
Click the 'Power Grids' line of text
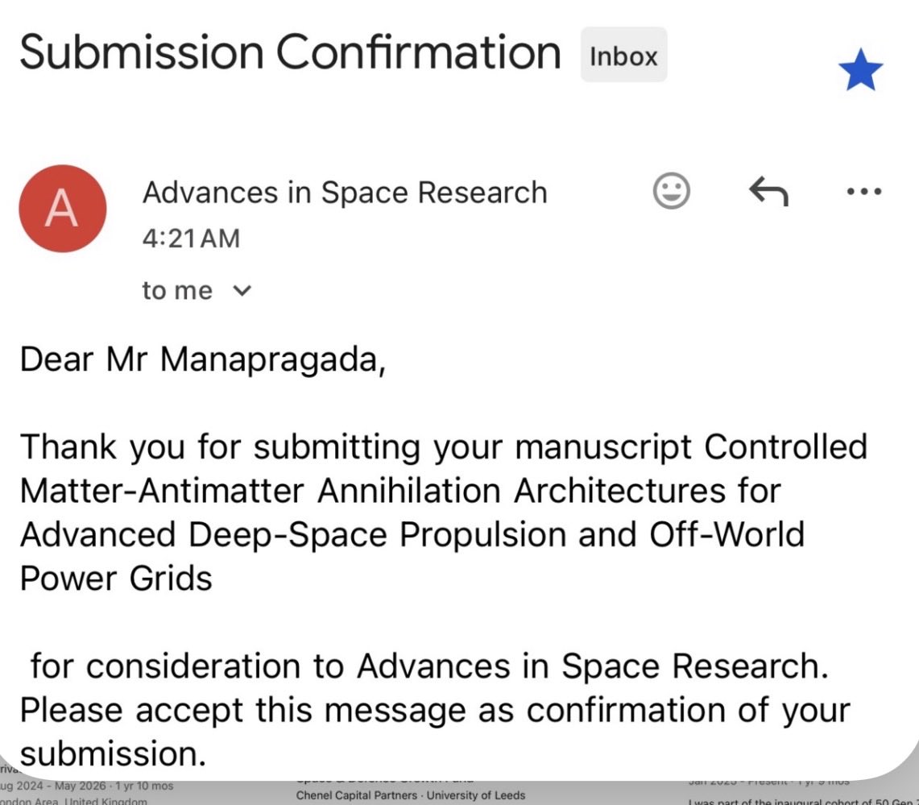pos(116,579)
